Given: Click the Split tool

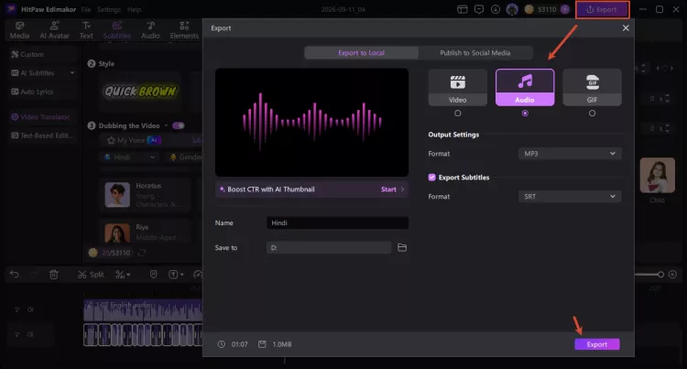Looking at the screenshot, I should (91, 275).
